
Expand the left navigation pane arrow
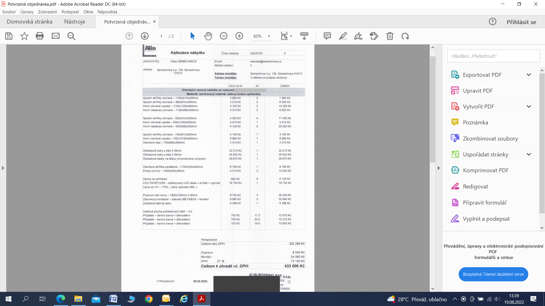3,168
